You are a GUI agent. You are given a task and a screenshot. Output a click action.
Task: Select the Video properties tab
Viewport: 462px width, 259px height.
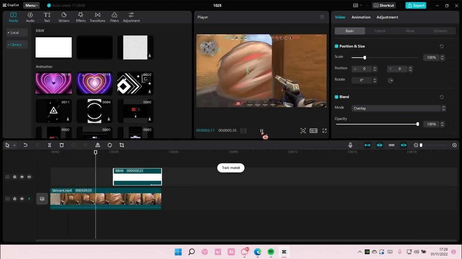tap(340, 17)
